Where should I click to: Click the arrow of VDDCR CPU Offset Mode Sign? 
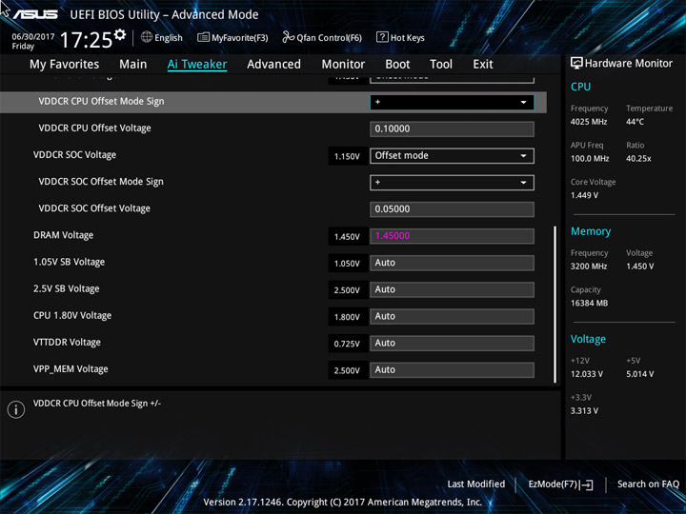[x=523, y=102]
